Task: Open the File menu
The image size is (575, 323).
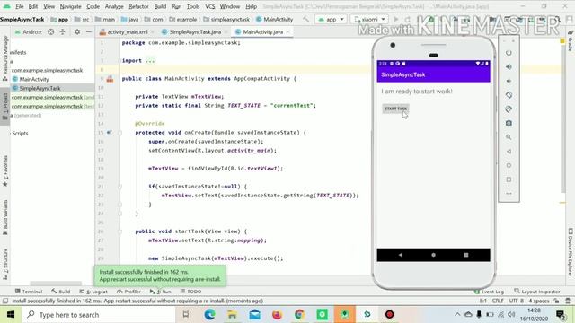Action: tap(20, 6)
